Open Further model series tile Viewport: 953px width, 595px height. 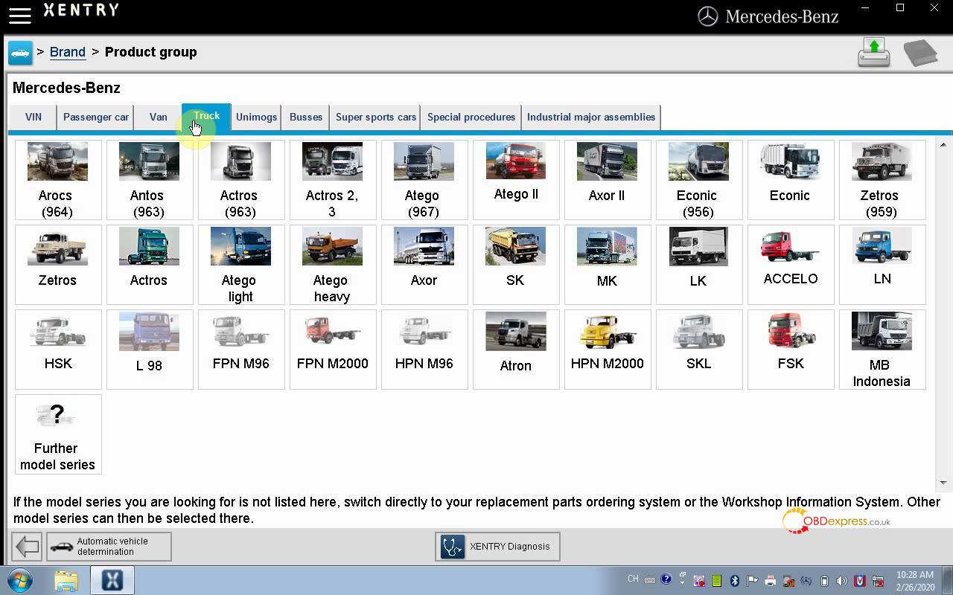point(58,434)
